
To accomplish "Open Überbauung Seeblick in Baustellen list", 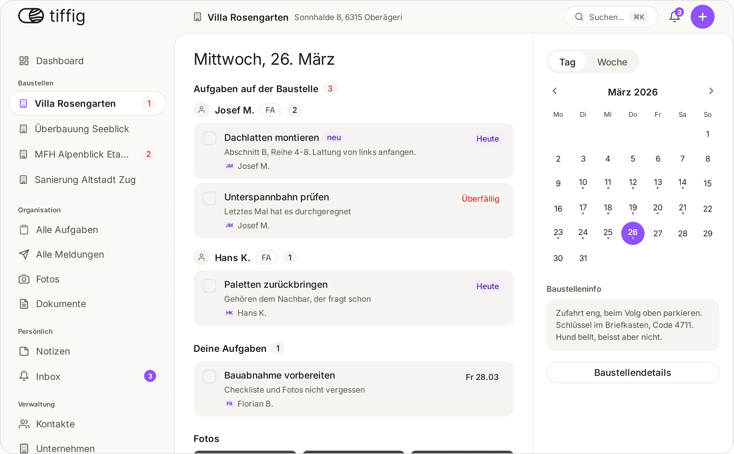I will click(x=82, y=129).
